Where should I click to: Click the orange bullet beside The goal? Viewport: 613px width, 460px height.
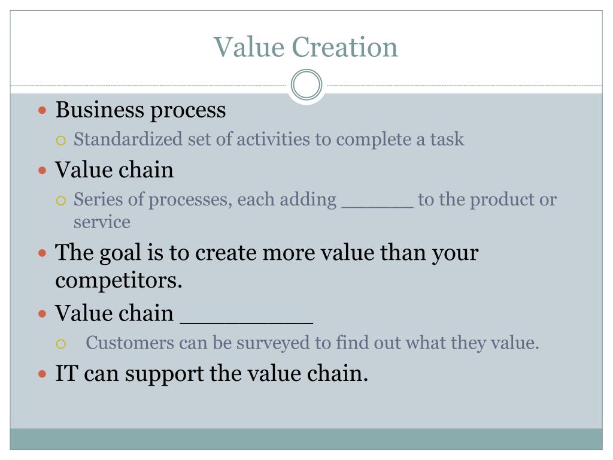[43, 253]
